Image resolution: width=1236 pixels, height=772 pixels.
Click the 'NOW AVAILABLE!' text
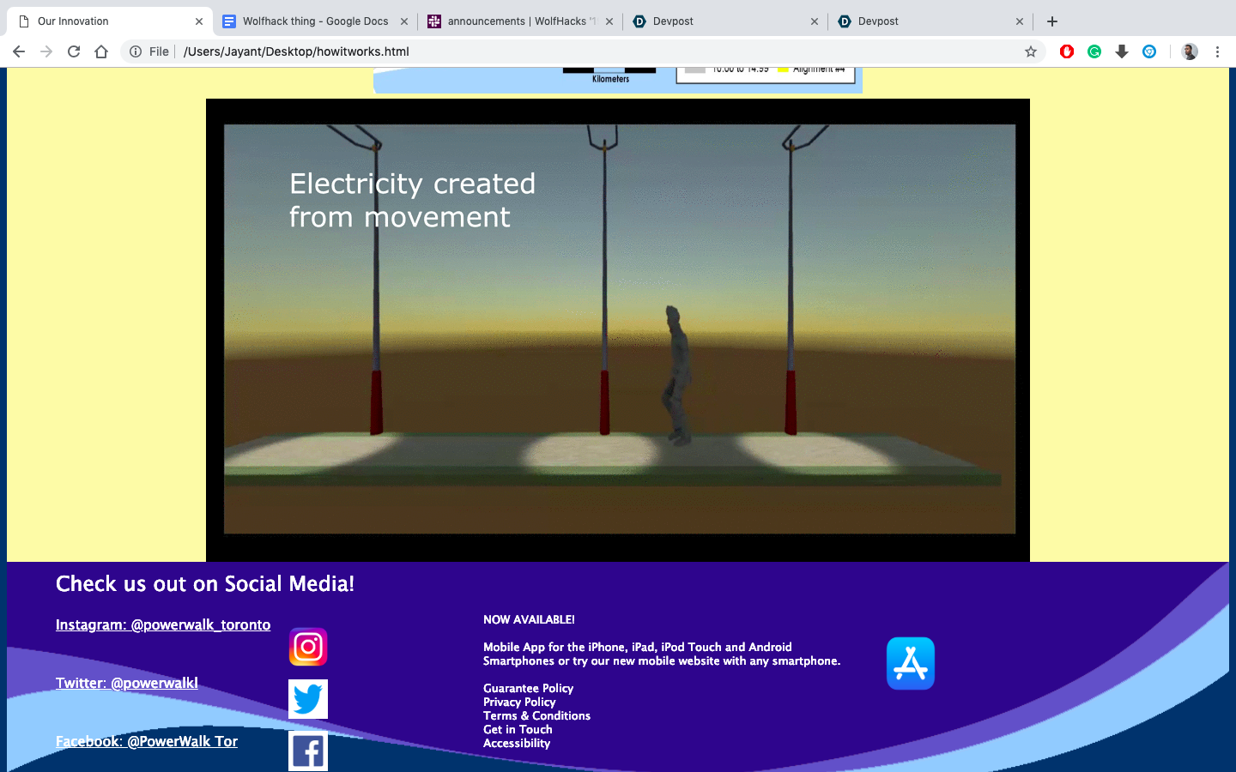(x=529, y=619)
